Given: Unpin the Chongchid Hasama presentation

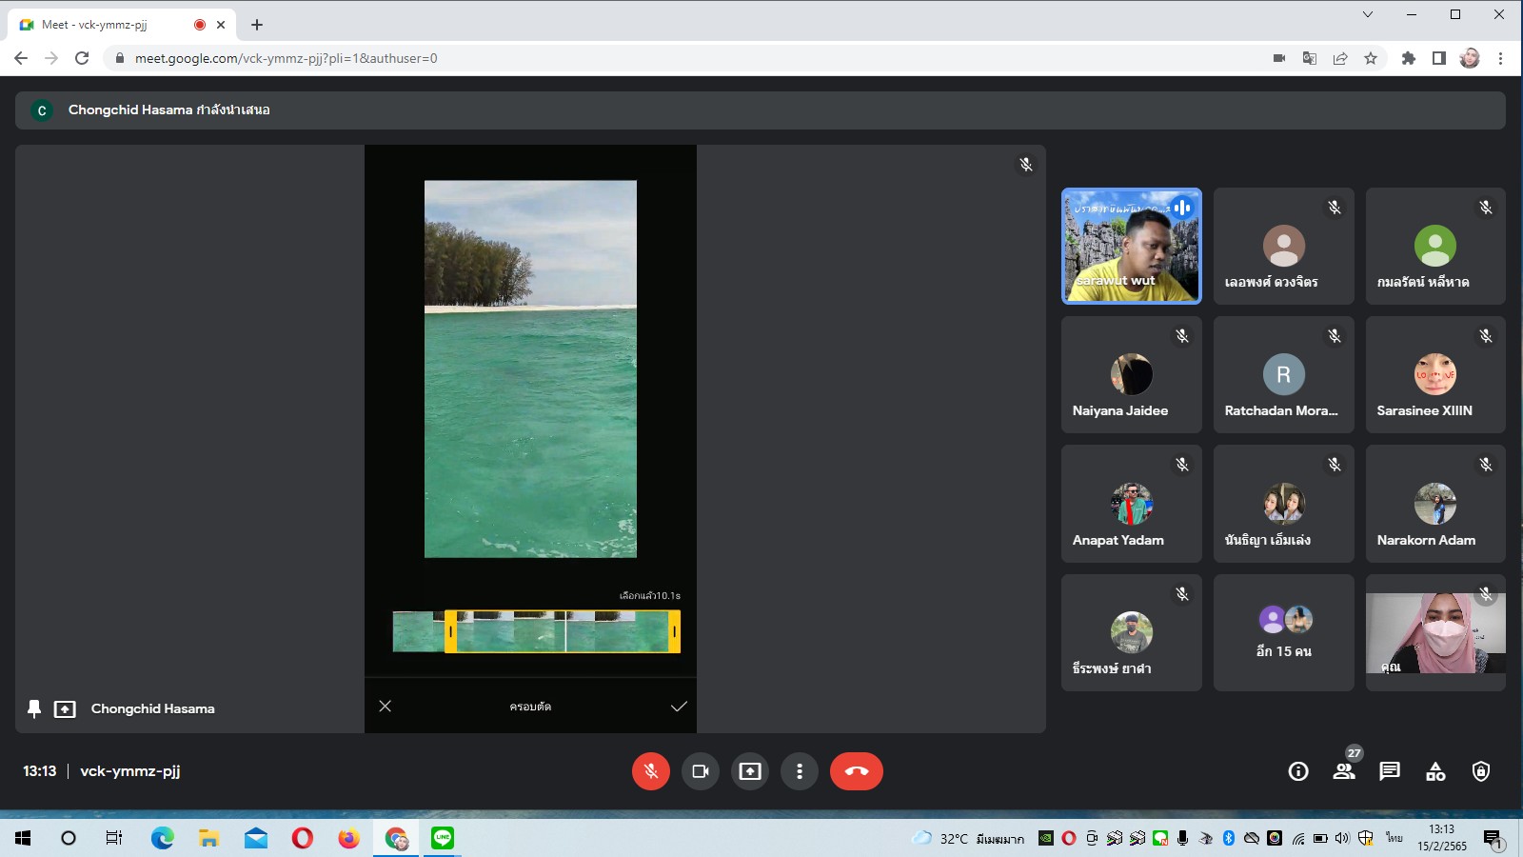Looking at the screenshot, I should click(x=34, y=708).
